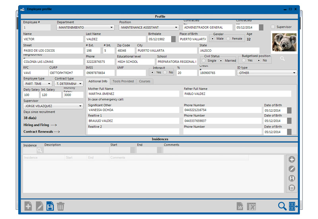
Task: Switch to the Tools Provided tab
Action: [123, 81]
